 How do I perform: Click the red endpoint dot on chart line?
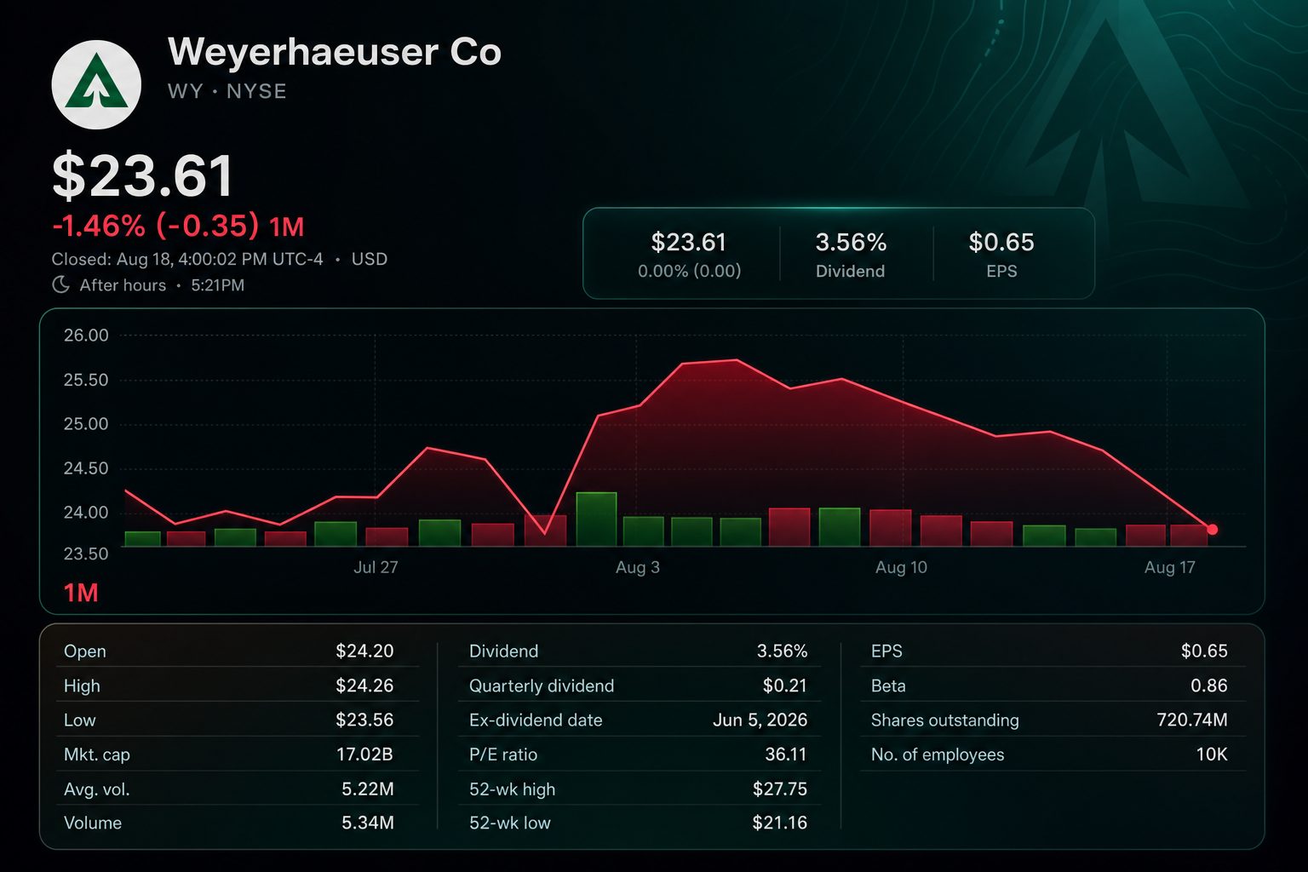pos(1212,530)
